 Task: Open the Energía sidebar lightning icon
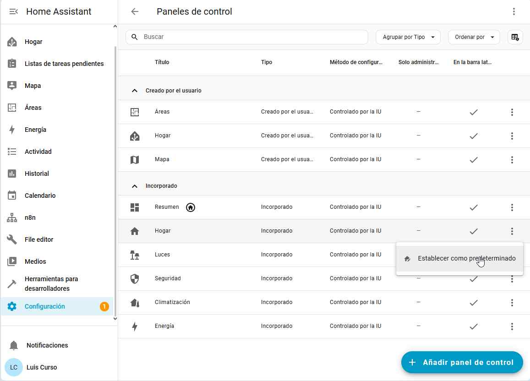12,130
